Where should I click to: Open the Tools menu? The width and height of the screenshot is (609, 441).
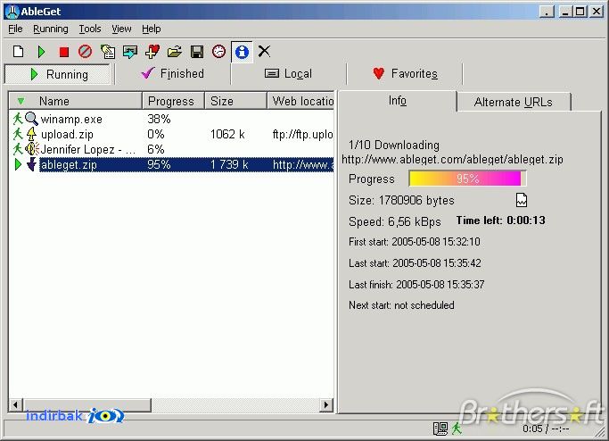[x=90, y=29]
